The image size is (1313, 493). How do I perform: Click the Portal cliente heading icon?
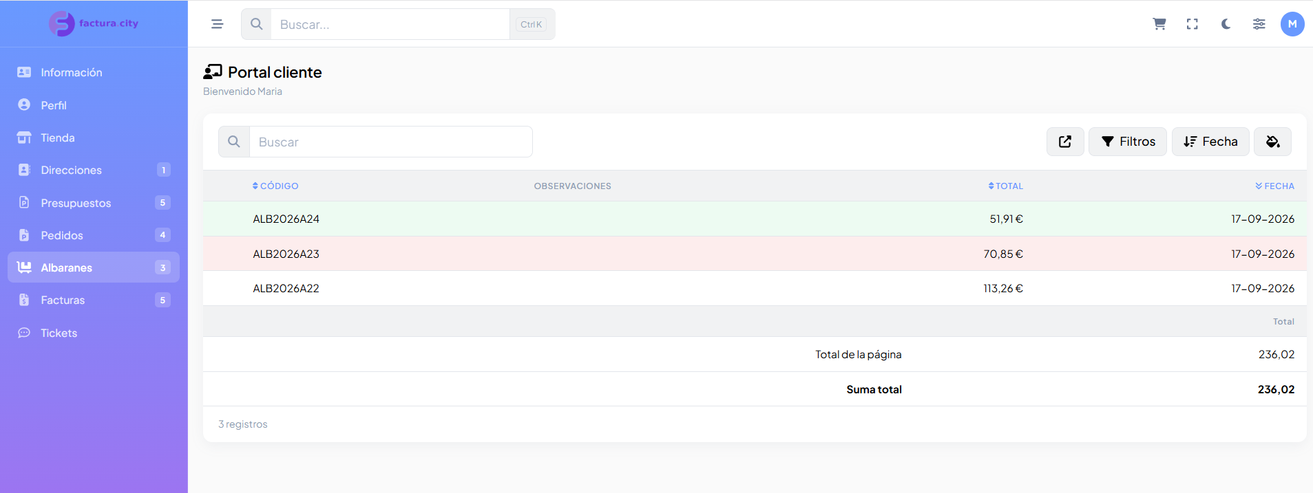point(213,72)
